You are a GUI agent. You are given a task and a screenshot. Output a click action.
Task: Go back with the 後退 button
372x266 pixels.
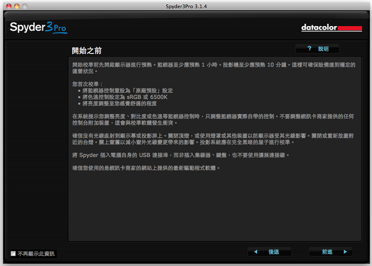click(270, 252)
